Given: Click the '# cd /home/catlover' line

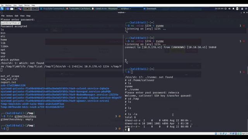Looking at the screenshot, I should [139, 80].
